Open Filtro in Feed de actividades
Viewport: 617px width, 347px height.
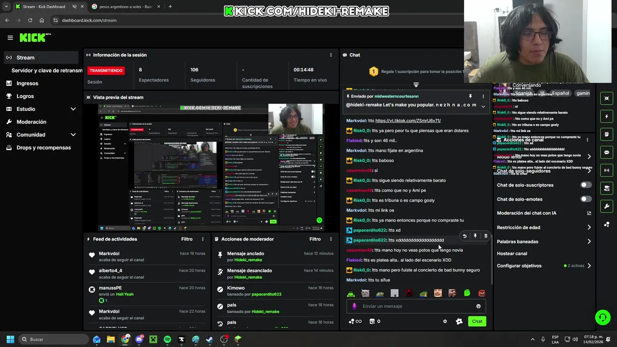click(187, 239)
